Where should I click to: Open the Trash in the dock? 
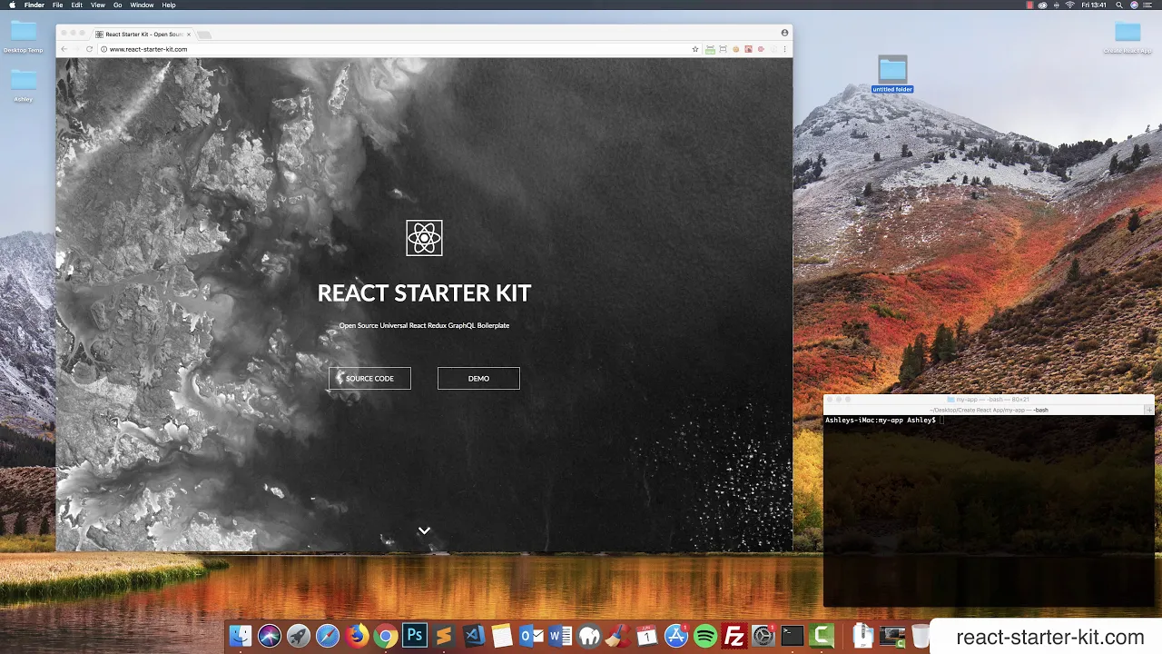click(x=921, y=636)
